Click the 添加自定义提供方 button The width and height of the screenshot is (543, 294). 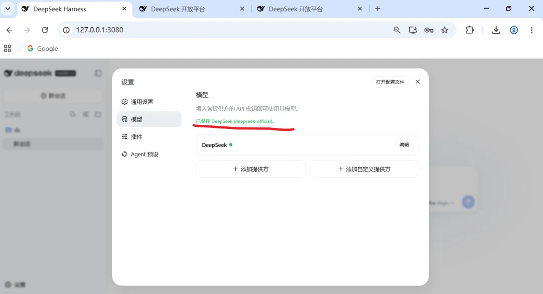(365, 169)
